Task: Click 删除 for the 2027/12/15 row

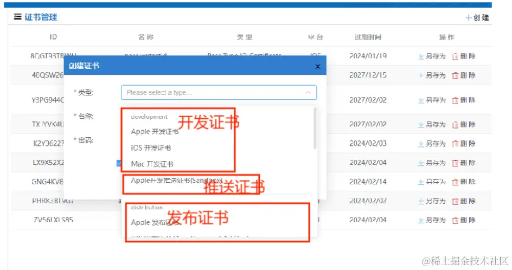Action: pyautogui.click(x=464, y=75)
